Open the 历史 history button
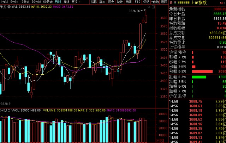The width and height of the screenshot is (226, 143). [x=111, y=2]
